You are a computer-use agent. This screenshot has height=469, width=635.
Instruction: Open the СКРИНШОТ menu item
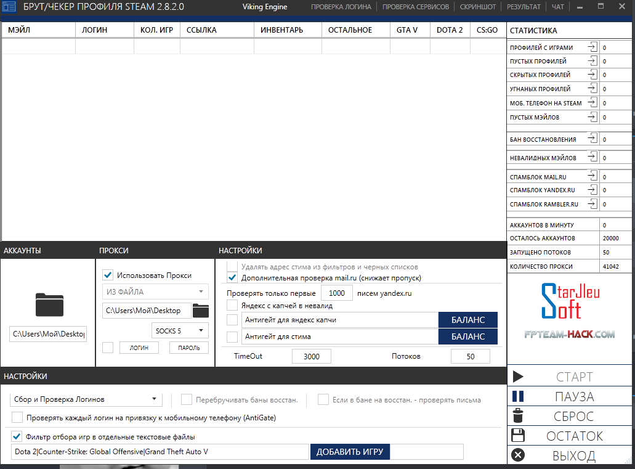coord(478,7)
